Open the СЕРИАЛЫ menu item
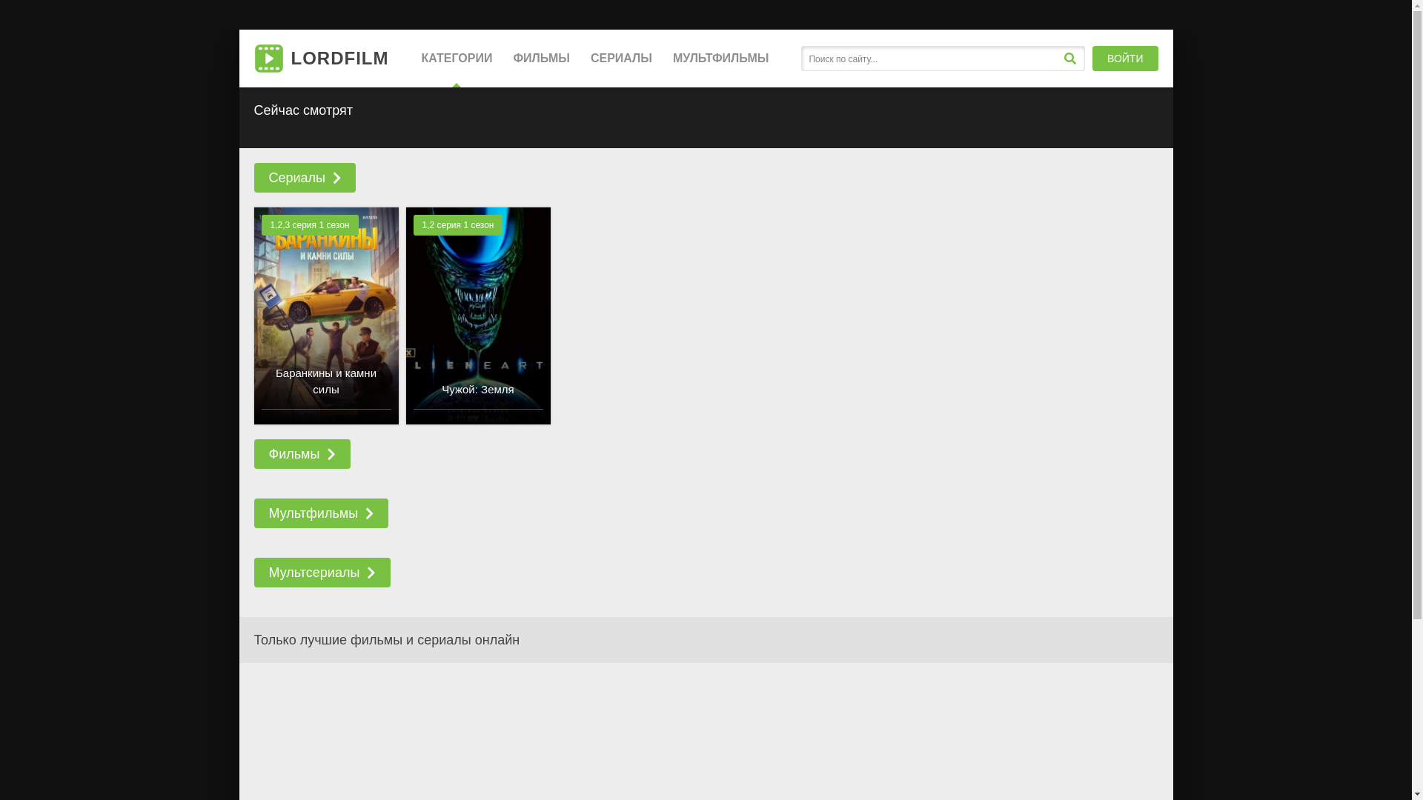 point(621,59)
